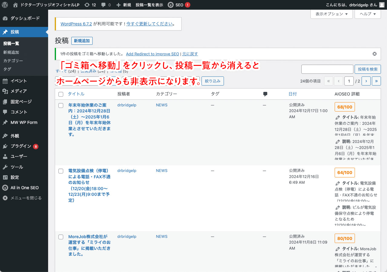The height and width of the screenshot is (272, 387).
Task: Click Add Redirect to improve SEO link
Action: tap(153, 54)
